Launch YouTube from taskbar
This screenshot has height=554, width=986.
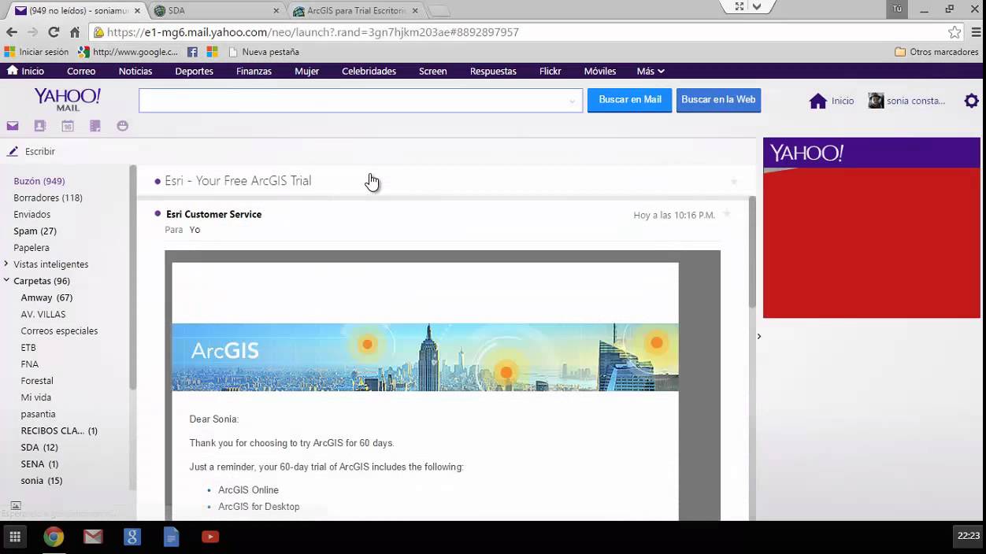tap(210, 537)
